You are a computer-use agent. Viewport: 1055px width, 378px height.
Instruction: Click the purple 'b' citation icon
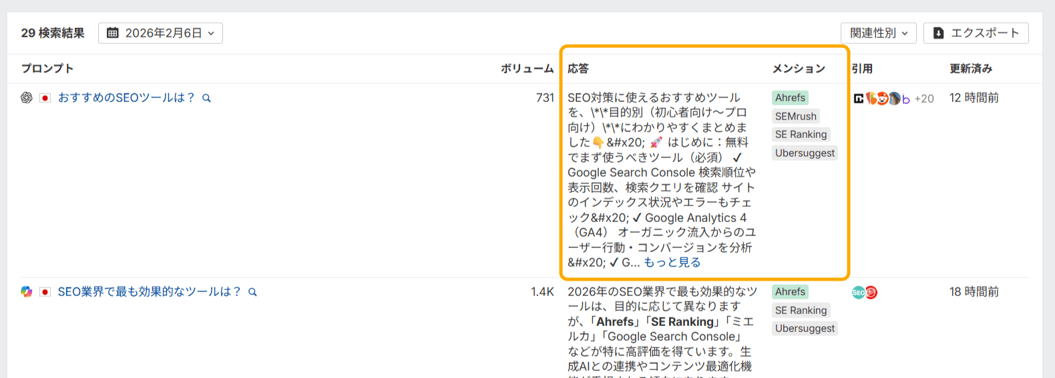coord(906,99)
